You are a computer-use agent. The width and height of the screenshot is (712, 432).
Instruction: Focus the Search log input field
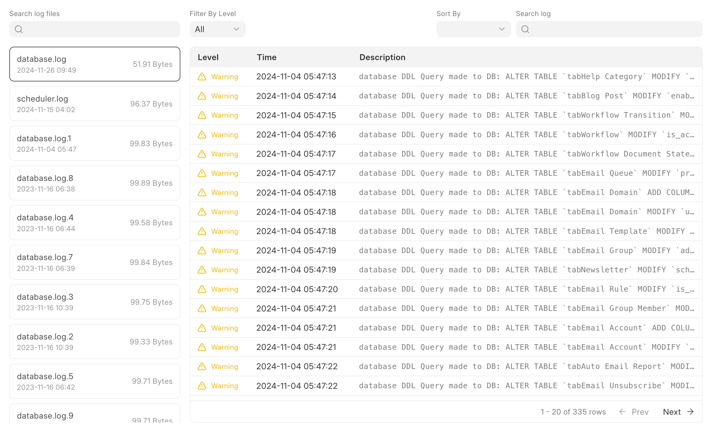point(613,29)
